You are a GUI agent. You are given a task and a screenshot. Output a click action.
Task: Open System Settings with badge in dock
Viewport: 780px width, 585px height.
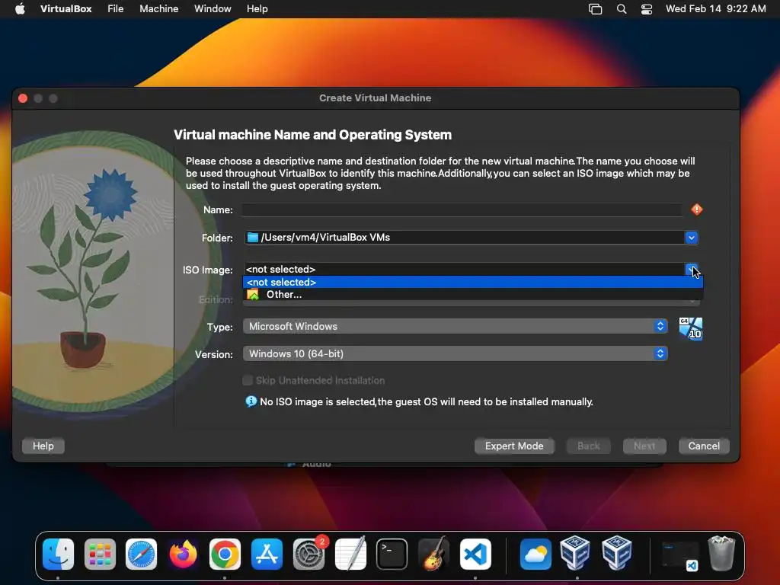point(309,554)
